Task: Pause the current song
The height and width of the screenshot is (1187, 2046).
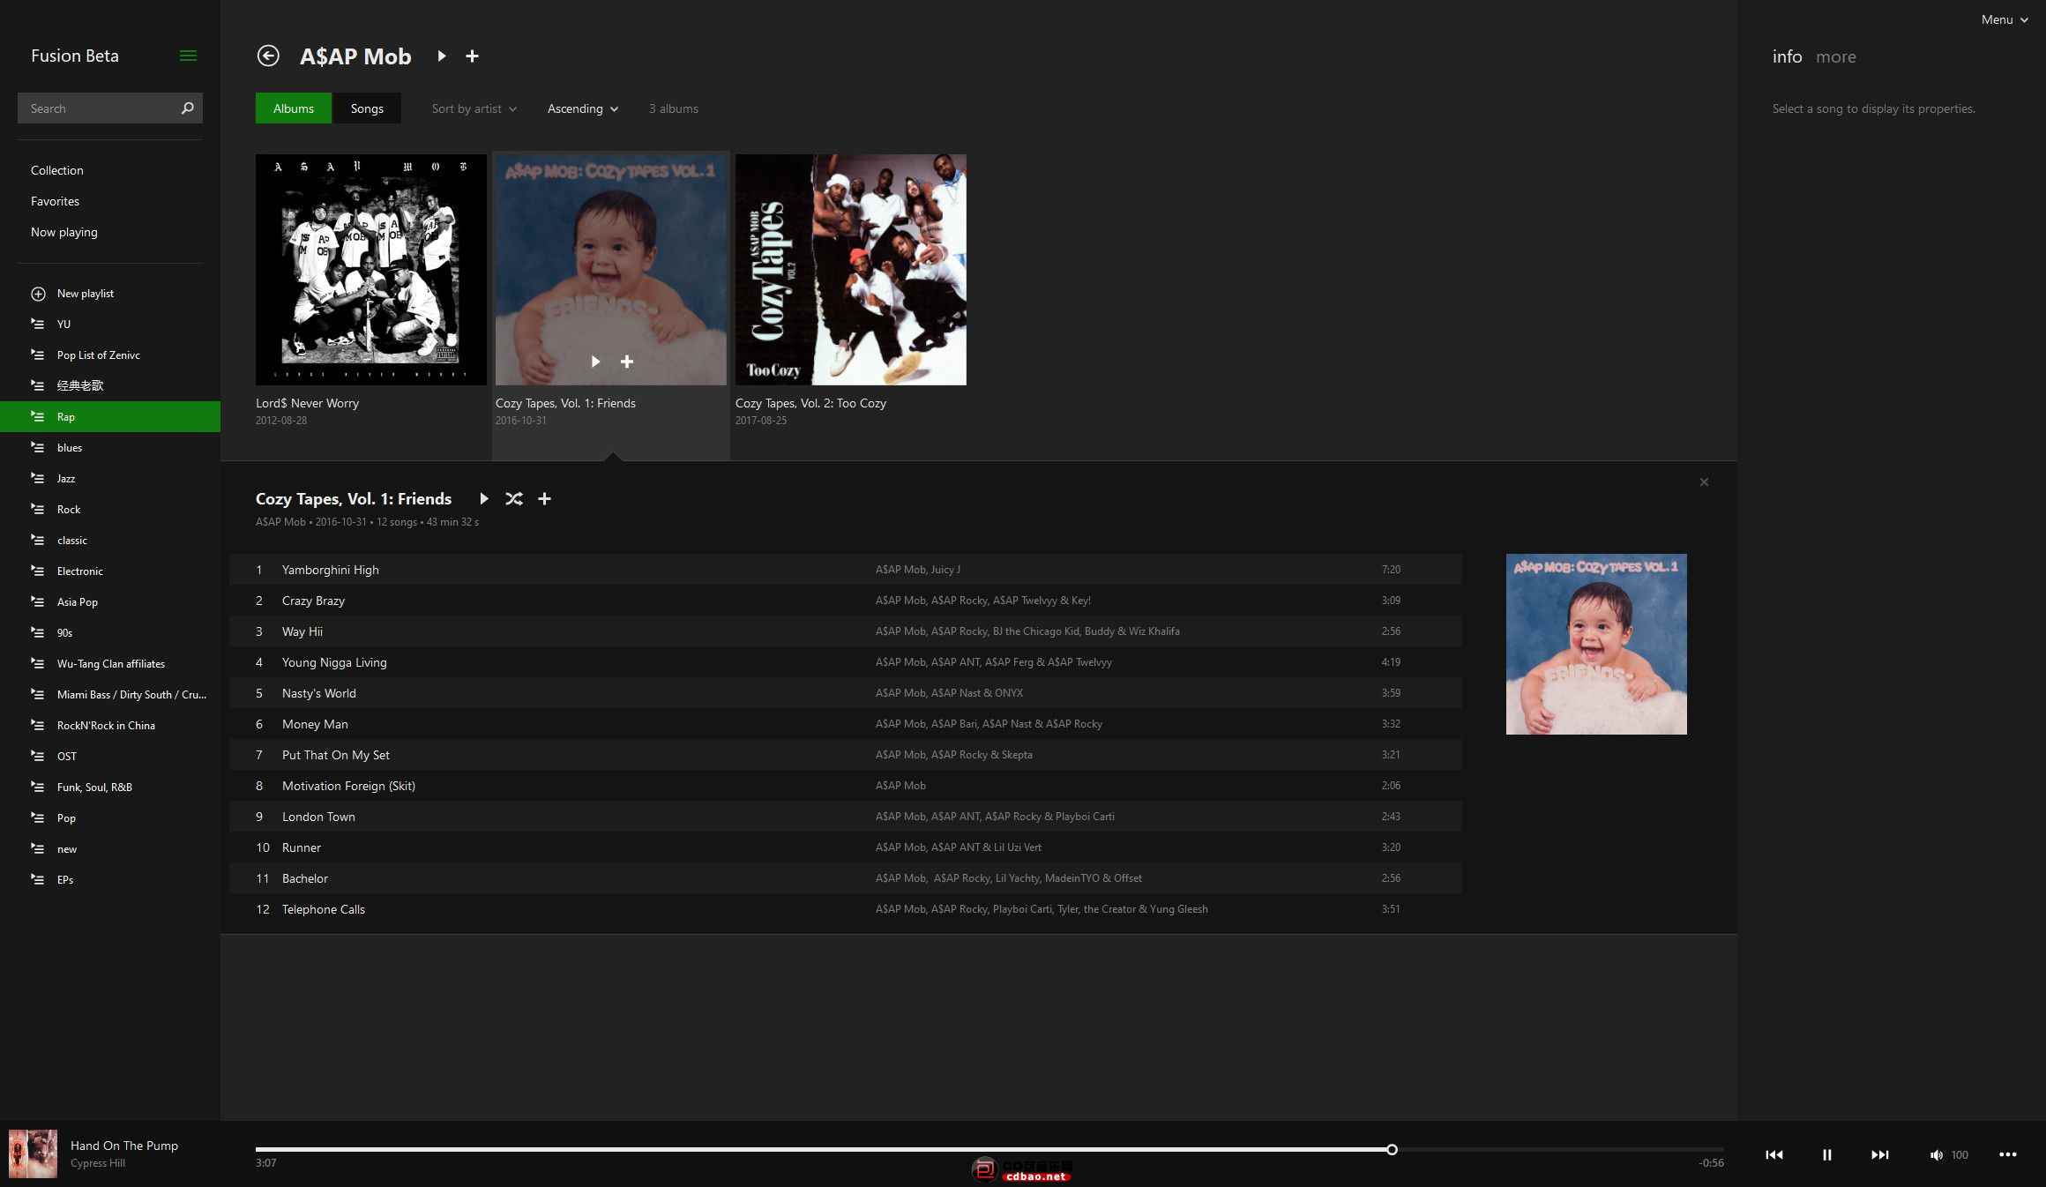Action: pos(1827,1154)
